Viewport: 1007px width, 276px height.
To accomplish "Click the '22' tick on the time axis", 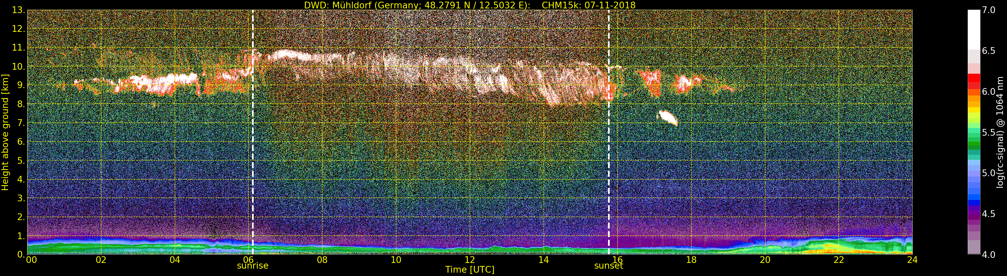I will (x=839, y=260).
